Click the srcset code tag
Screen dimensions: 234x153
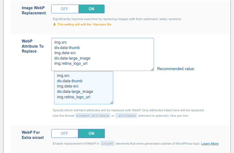(x=107, y=144)
